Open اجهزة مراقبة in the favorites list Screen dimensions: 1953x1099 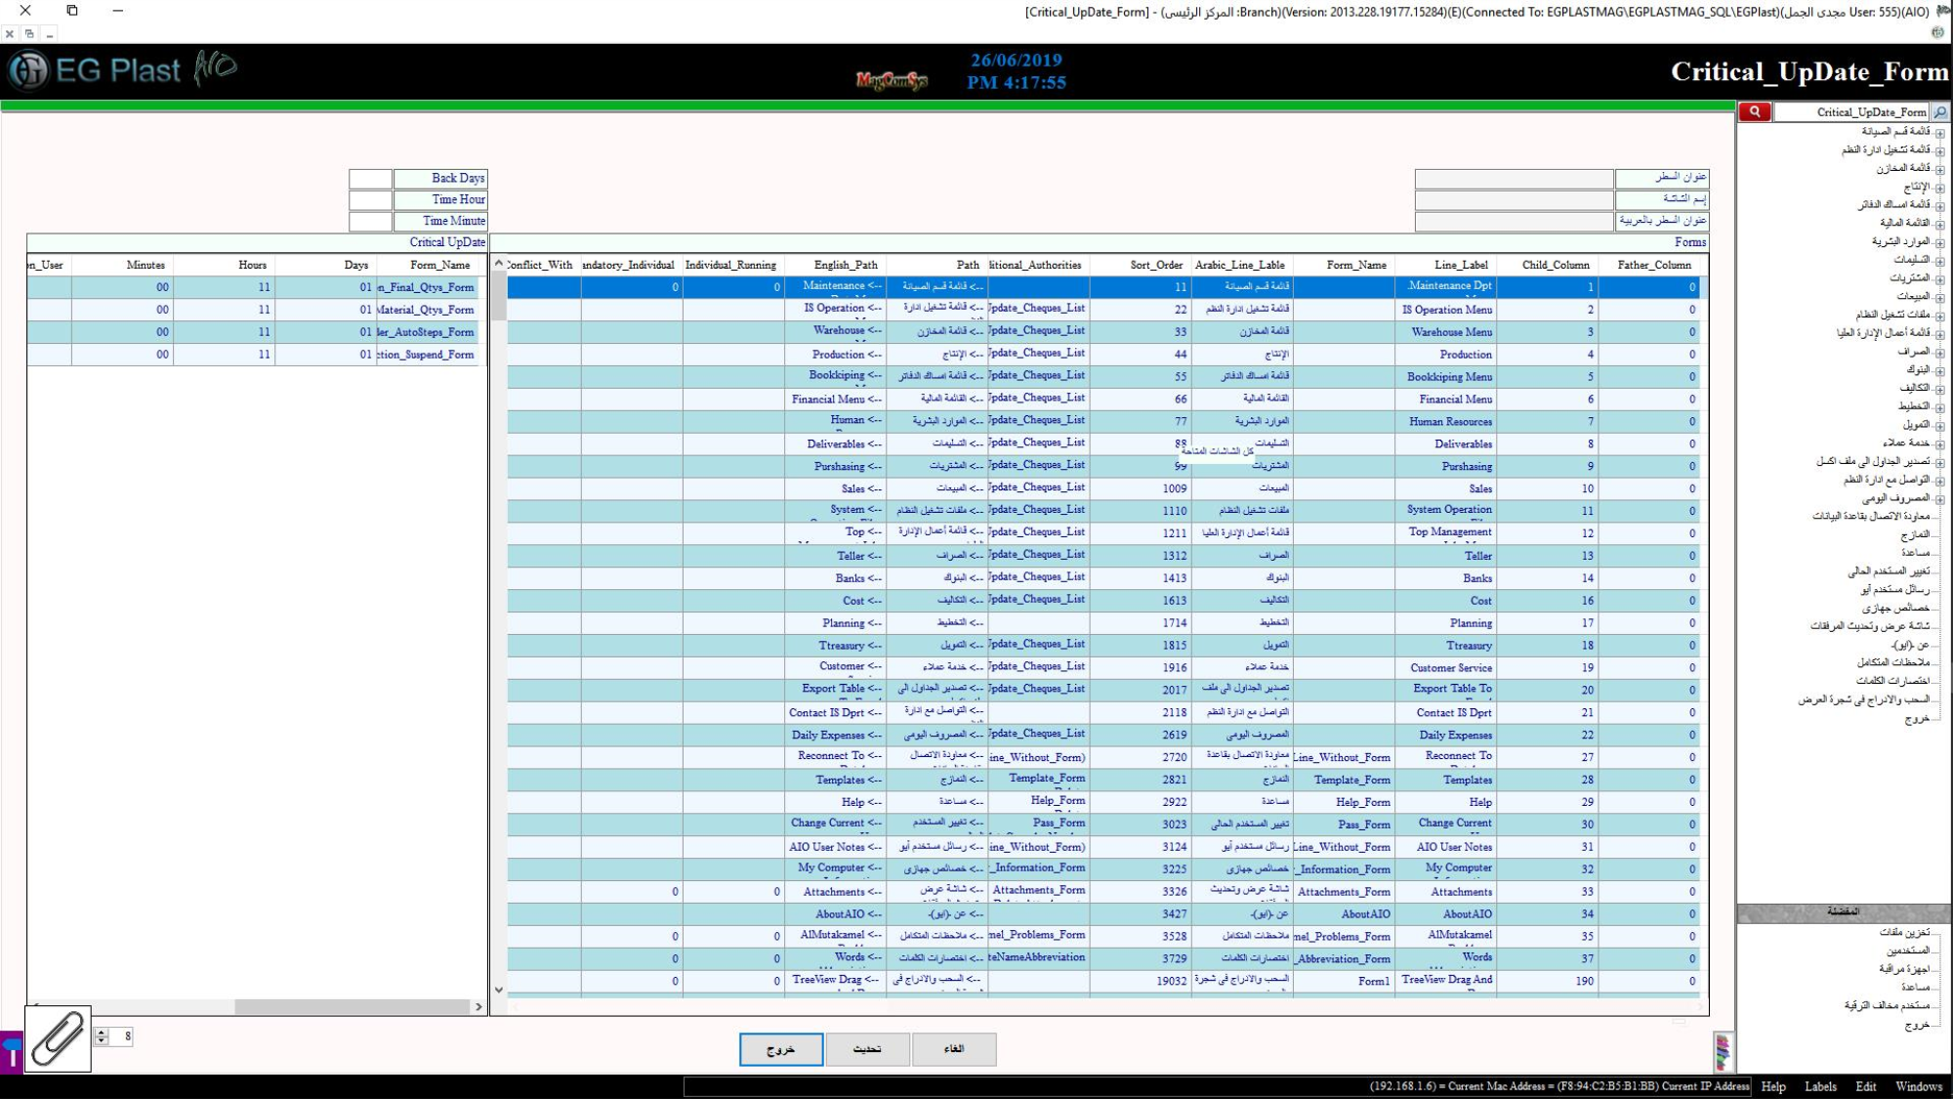(x=1904, y=969)
